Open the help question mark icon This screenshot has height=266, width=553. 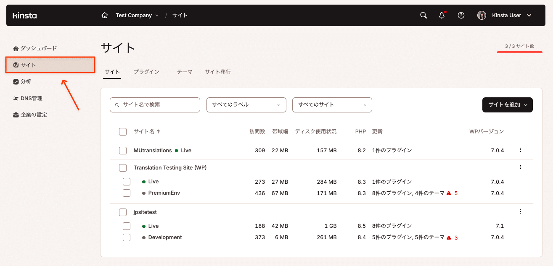[461, 15]
